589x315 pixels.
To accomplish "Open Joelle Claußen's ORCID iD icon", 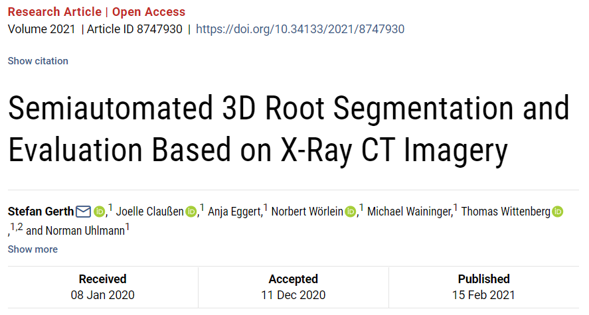I will tap(191, 212).
